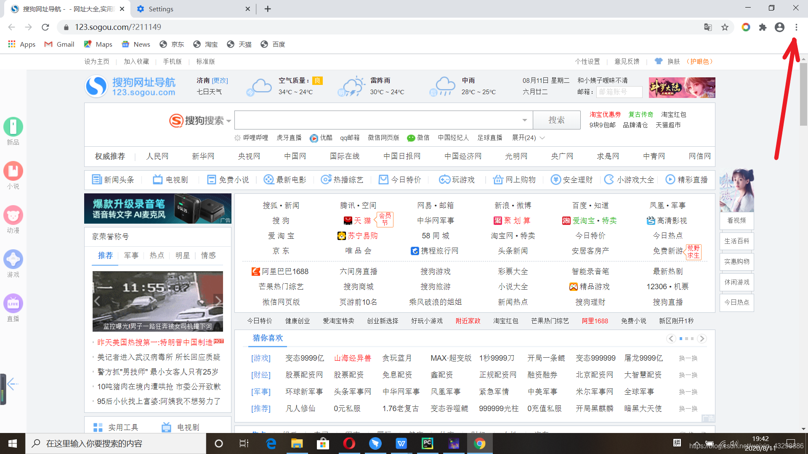Go to previous news carousel image
Image resolution: width=808 pixels, height=454 pixels.
(x=97, y=301)
